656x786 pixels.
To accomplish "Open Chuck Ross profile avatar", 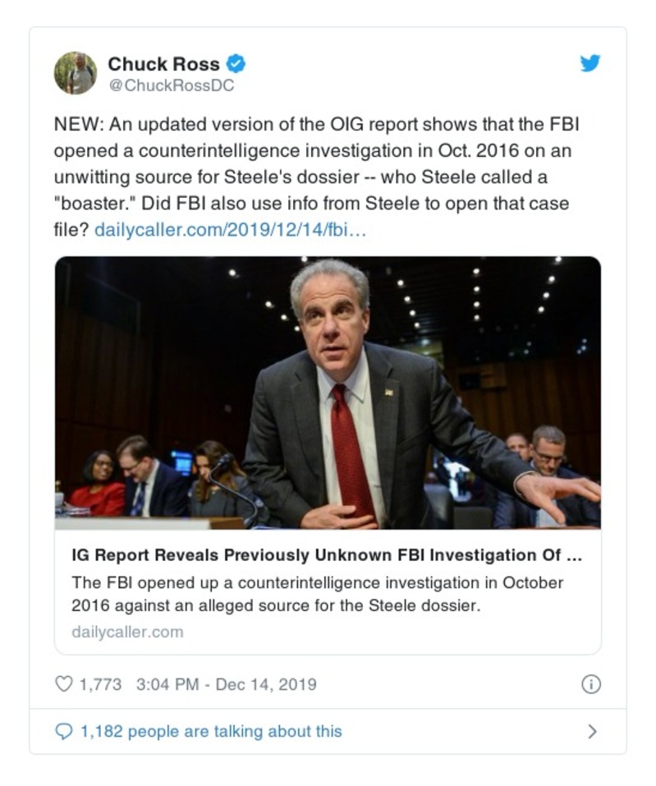I will pyautogui.click(x=76, y=73).
